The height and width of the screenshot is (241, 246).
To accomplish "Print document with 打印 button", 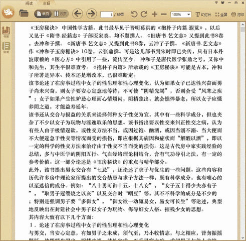I will pos(237,15).
